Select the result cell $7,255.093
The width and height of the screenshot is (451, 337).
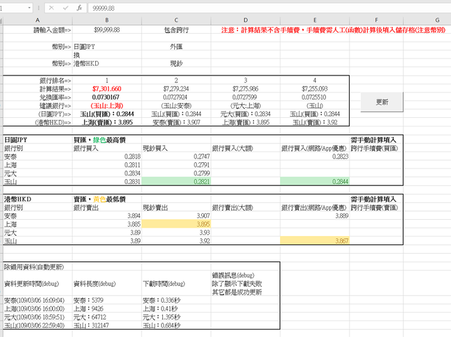[x=314, y=89]
